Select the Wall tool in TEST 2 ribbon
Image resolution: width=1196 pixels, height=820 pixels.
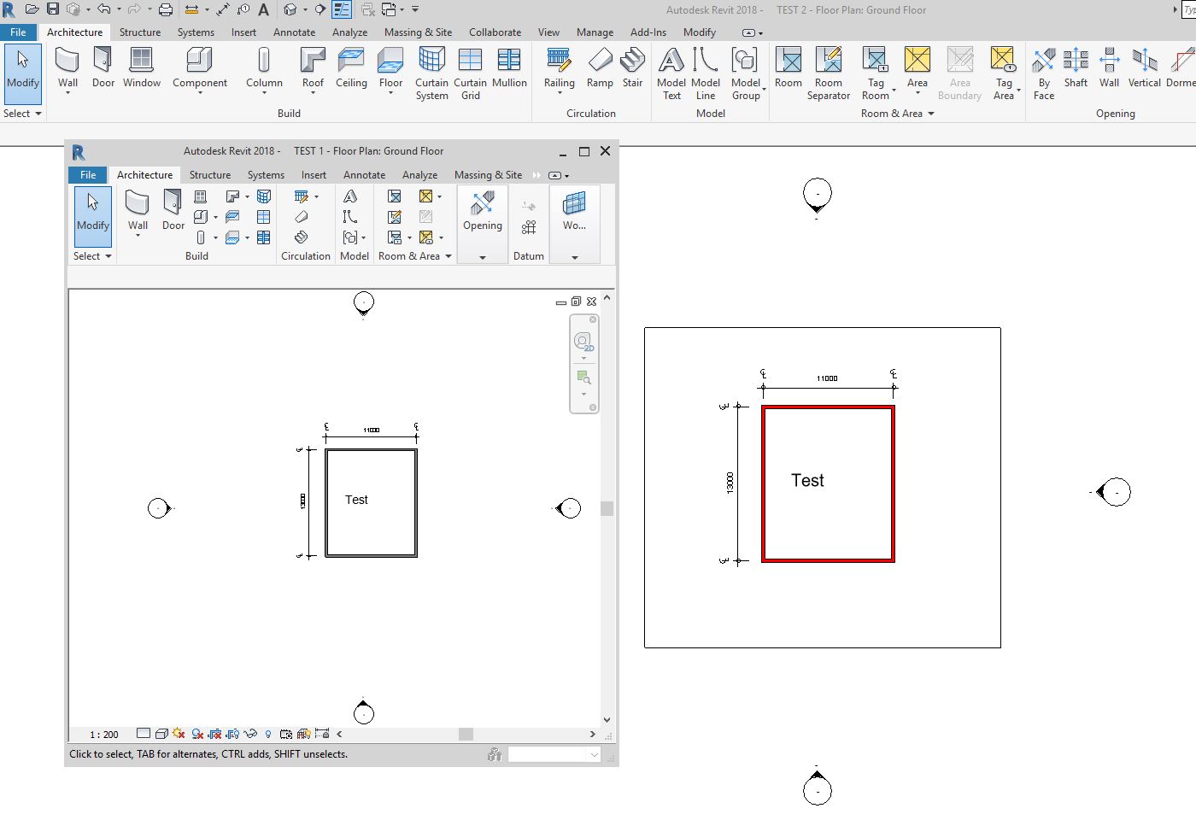67,68
